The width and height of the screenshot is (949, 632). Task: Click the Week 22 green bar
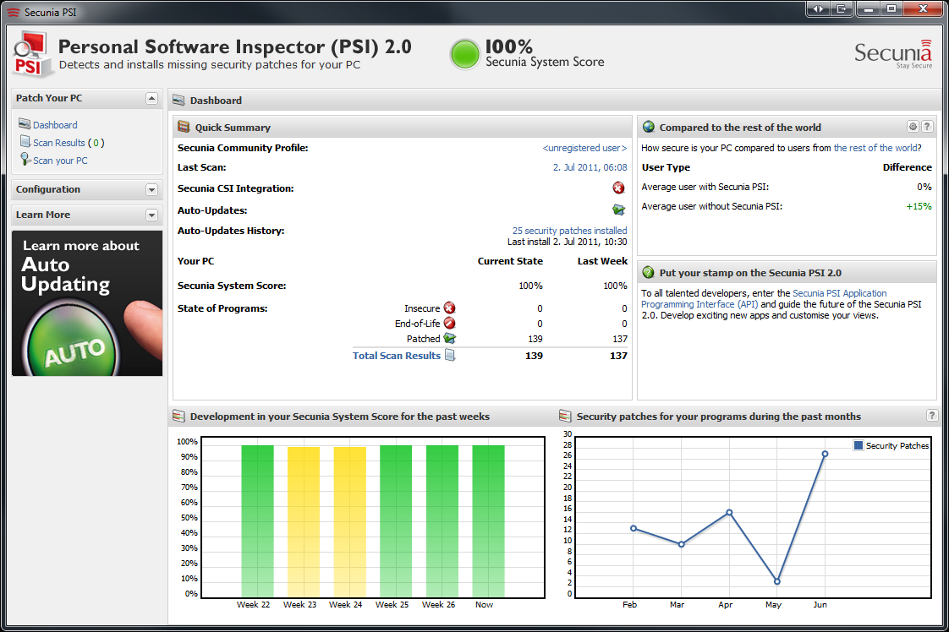257,521
